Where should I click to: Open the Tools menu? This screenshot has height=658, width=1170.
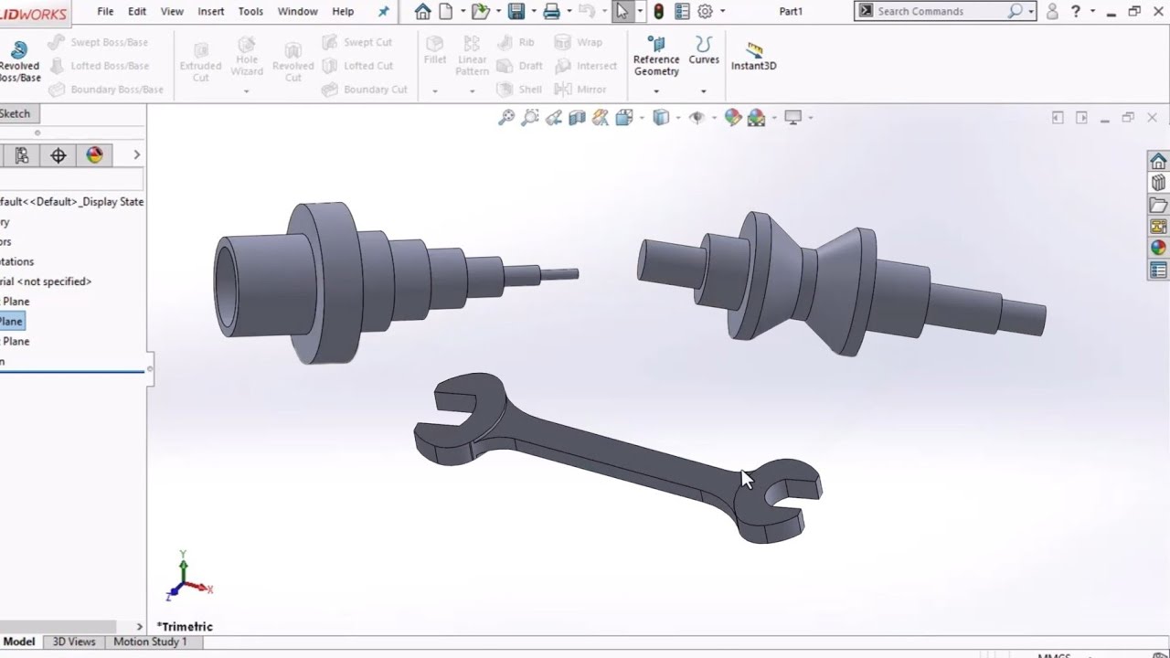(x=250, y=12)
